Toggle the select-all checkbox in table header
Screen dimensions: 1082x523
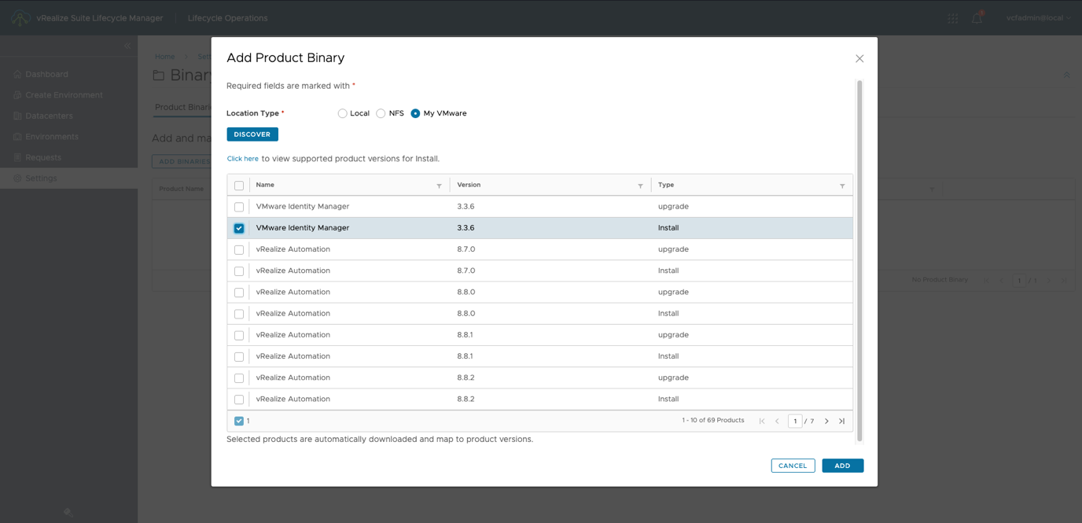point(239,186)
